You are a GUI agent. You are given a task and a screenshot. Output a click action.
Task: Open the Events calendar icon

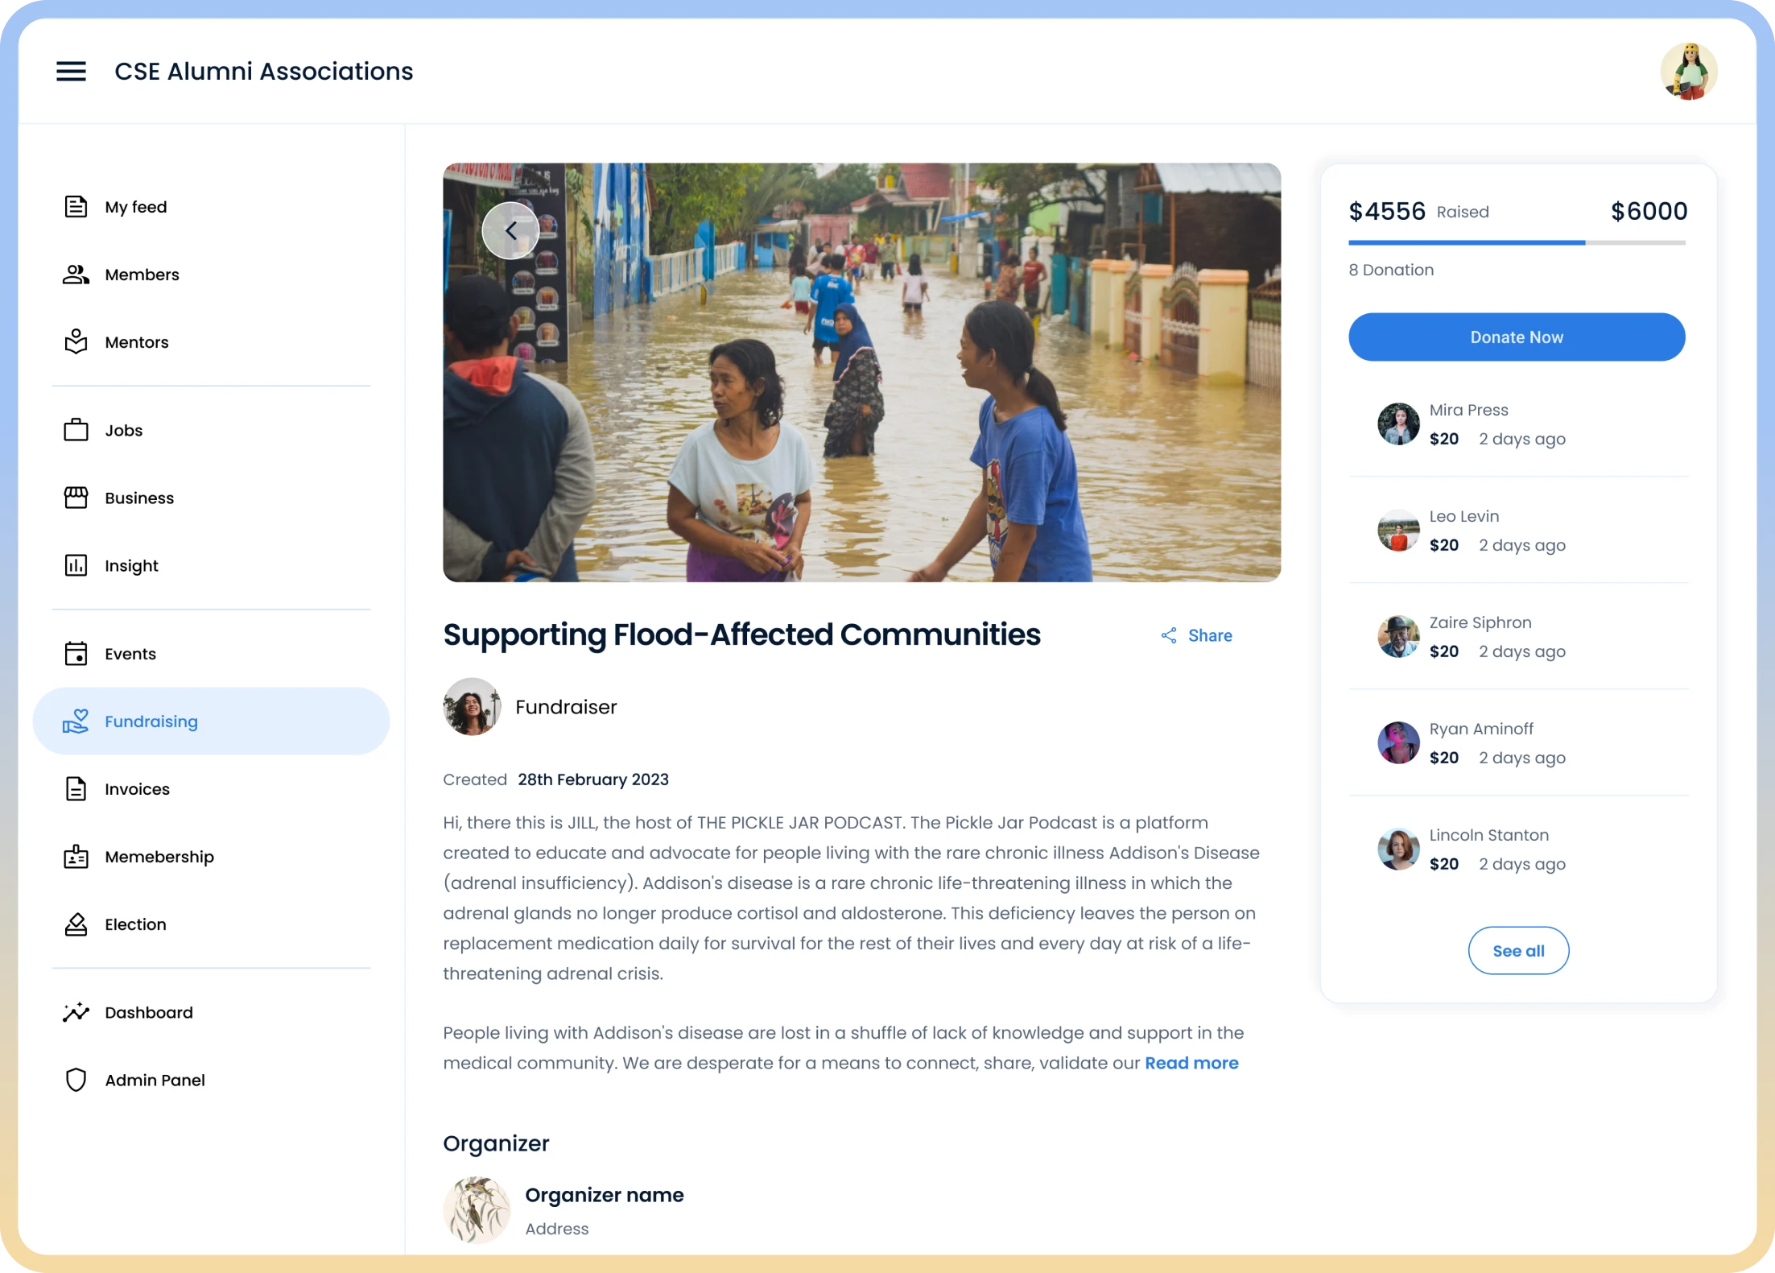[76, 653]
